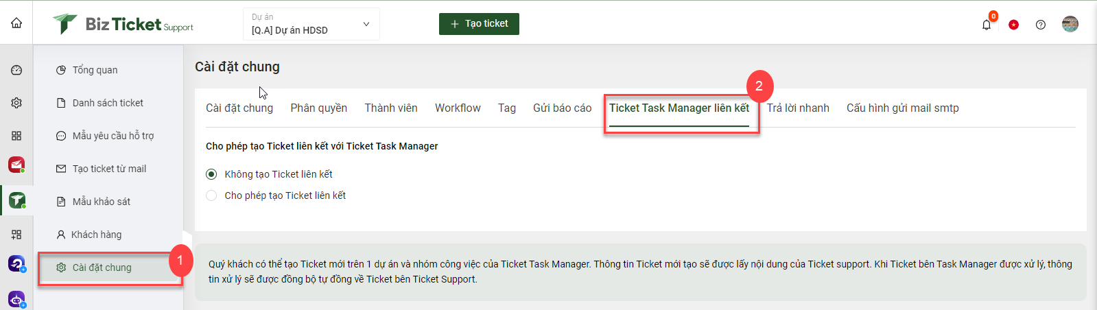1097x310 pixels.
Task: Switch to the purple bot app icon
Action: 16,299
